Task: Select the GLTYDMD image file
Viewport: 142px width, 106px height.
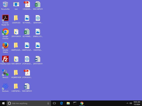Action: click(x=27, y=19)
